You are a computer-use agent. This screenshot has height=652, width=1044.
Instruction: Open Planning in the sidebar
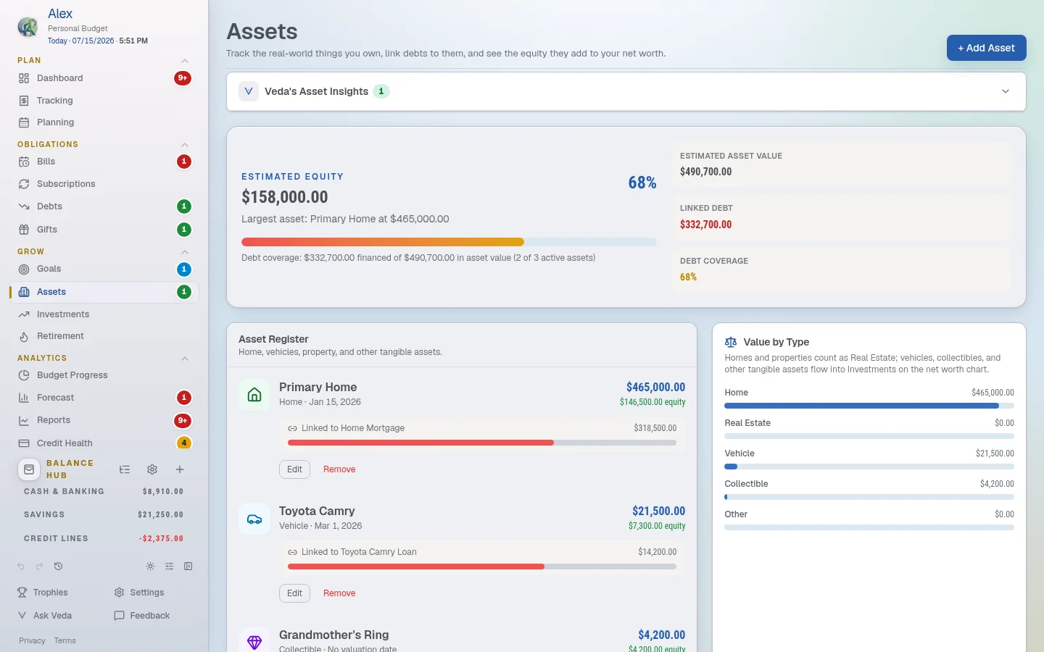click(x=104, y=122)
